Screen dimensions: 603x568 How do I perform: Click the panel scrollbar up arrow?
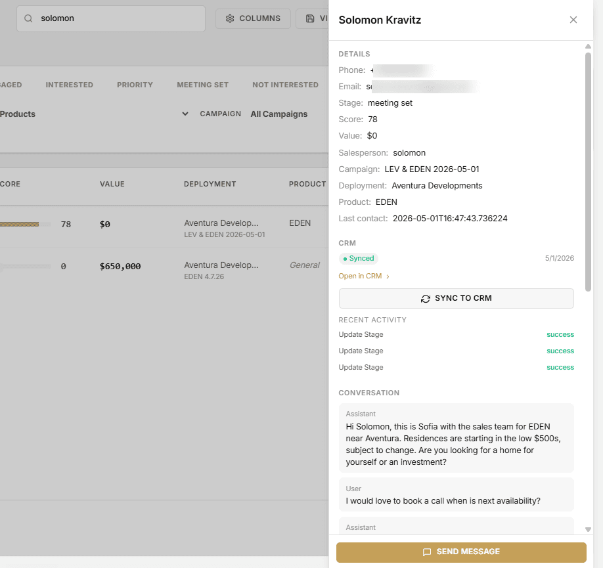pos(588,46)
